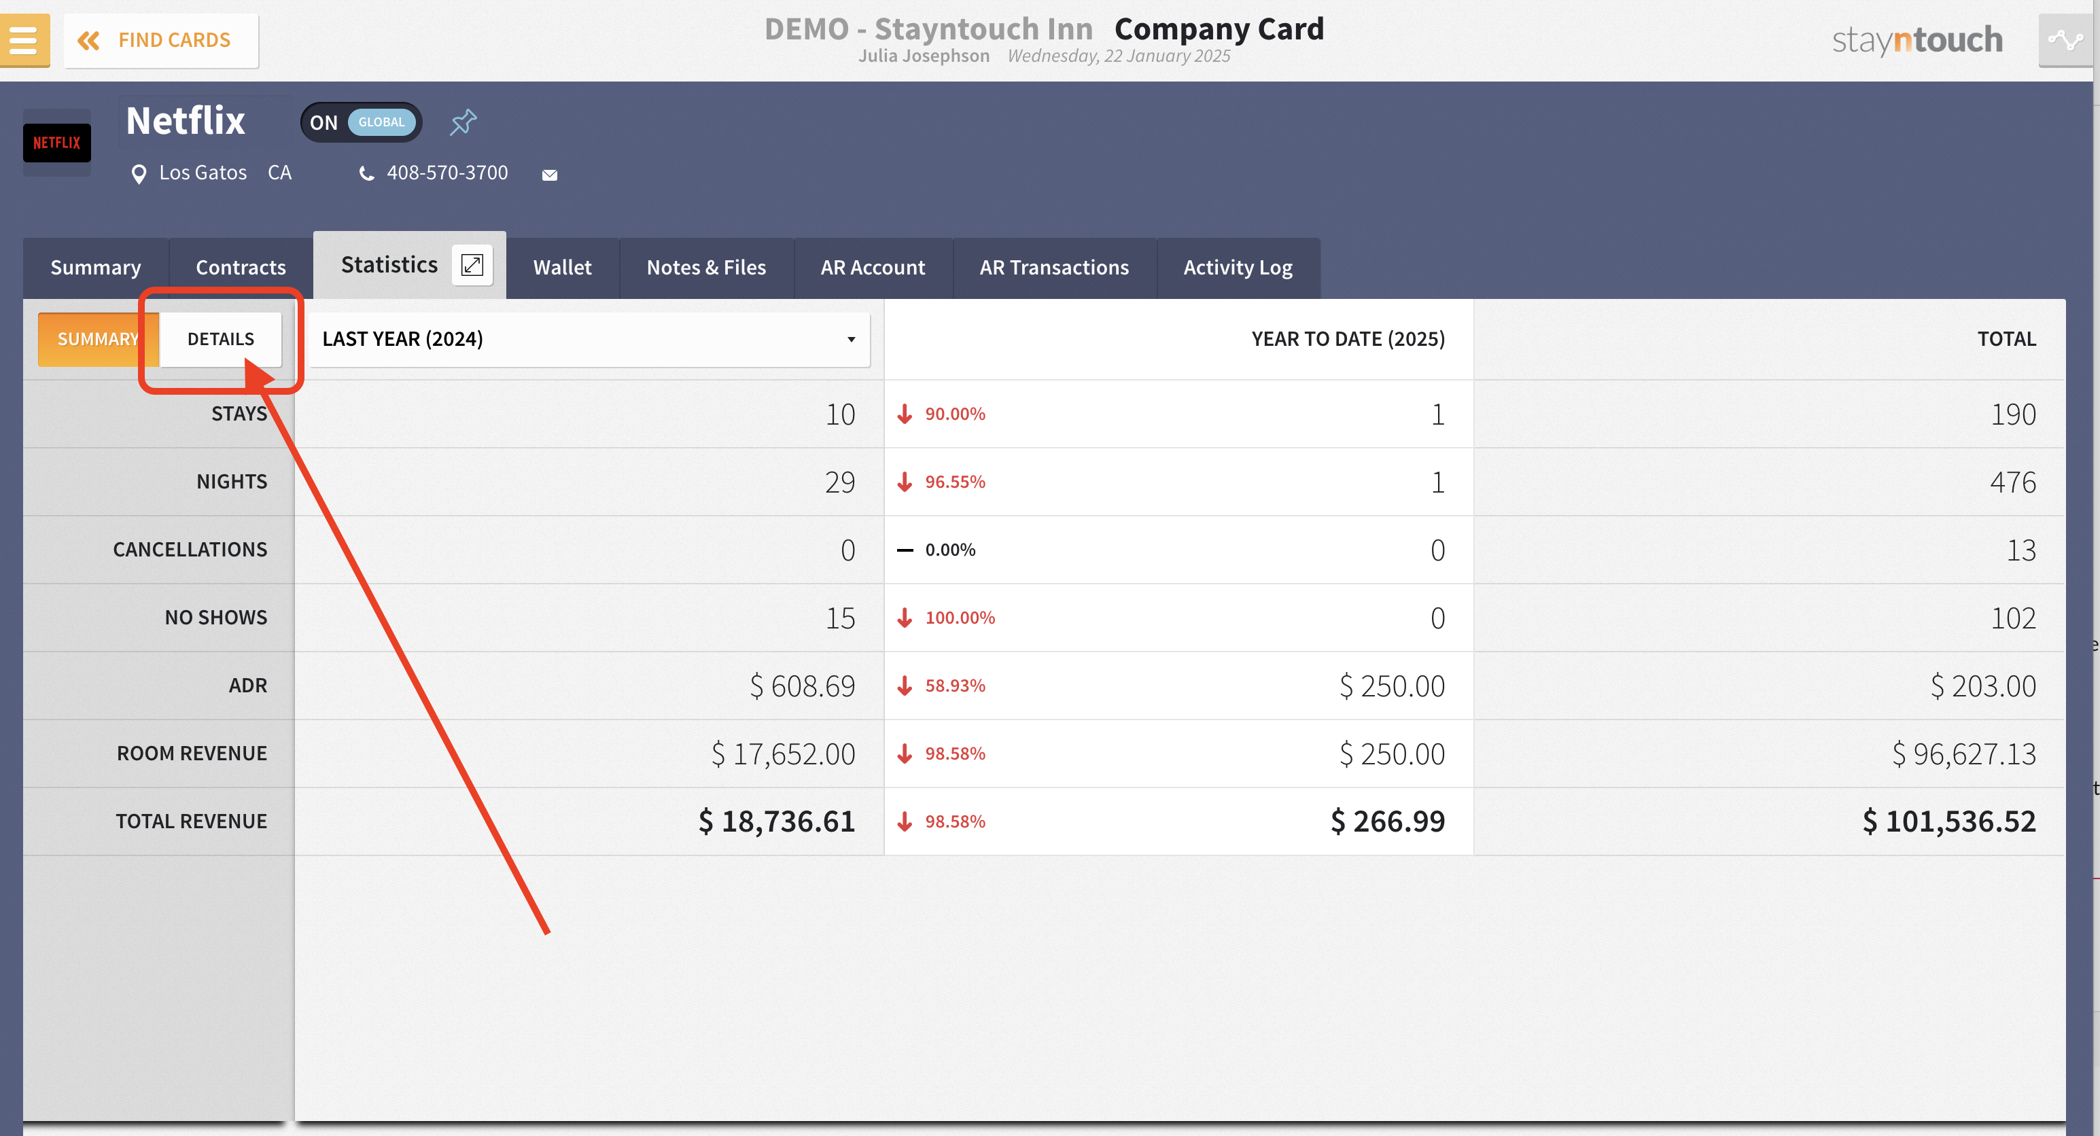
Task: Open the analytics graph icon top right
Action: coord(2065,40)
